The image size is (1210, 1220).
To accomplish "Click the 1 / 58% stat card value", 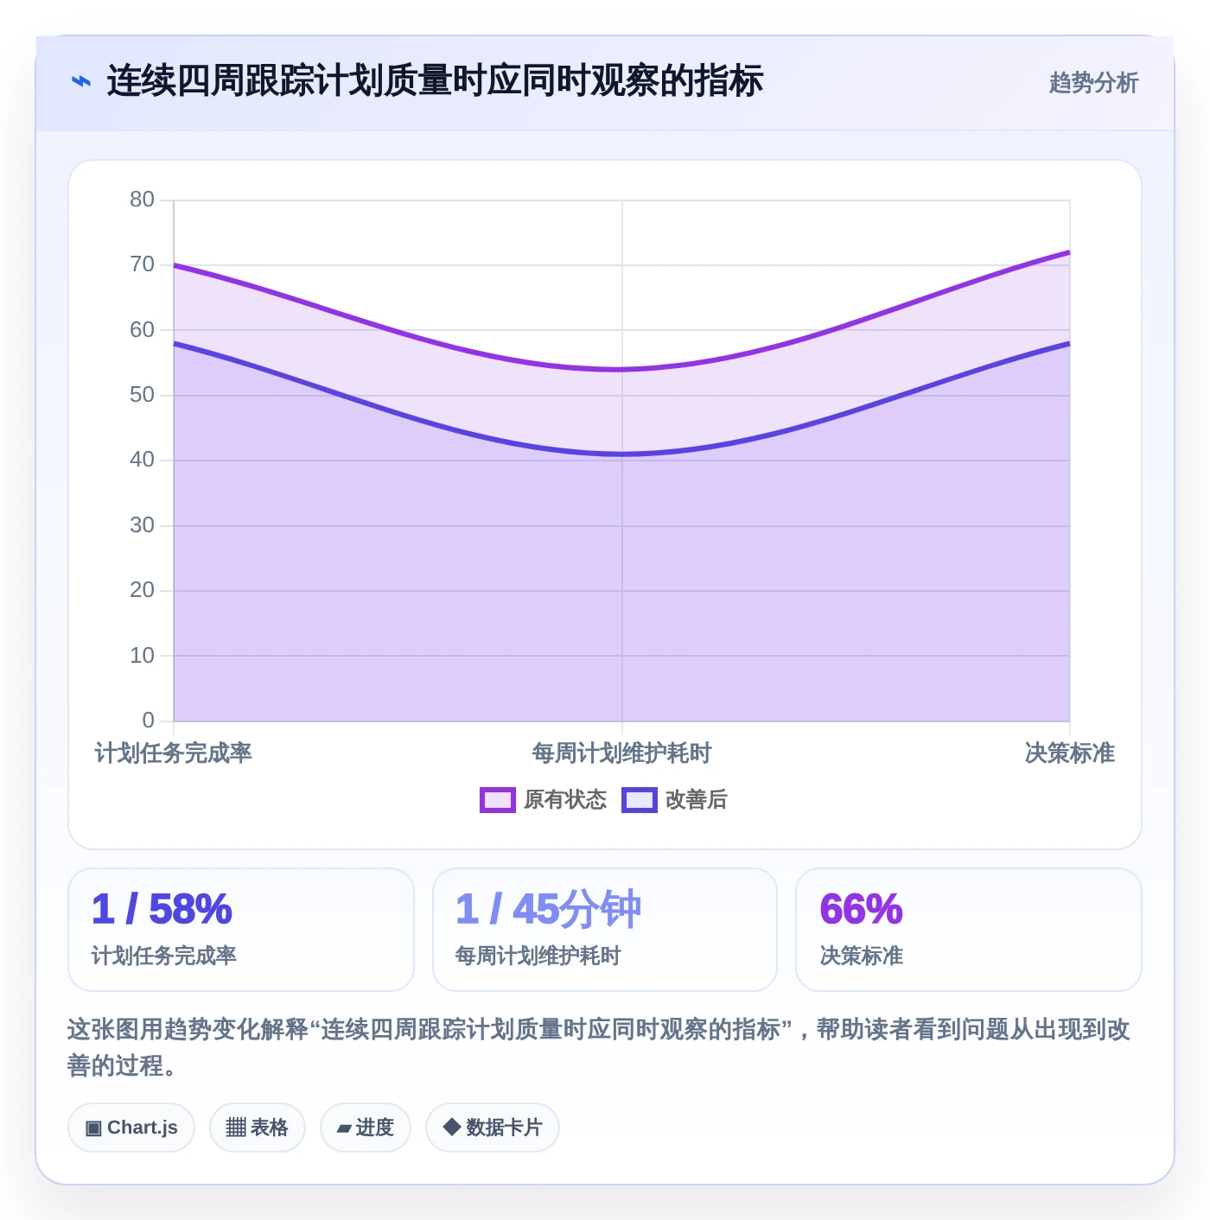I will (162, 909).
